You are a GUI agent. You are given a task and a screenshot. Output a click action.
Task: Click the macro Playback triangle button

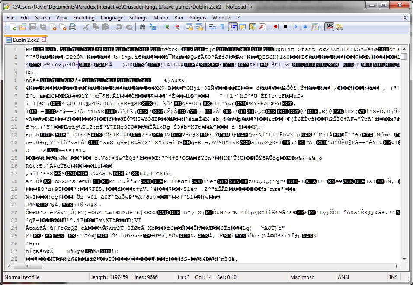pos(295,27)
